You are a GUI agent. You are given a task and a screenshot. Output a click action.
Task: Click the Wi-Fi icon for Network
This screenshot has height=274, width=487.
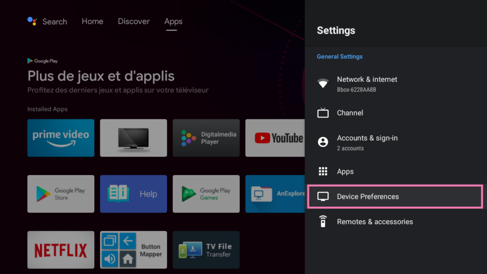[323, 83]
